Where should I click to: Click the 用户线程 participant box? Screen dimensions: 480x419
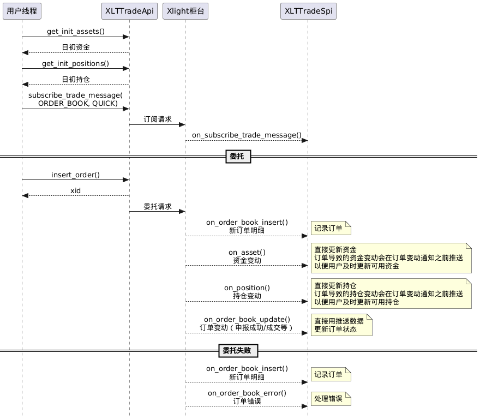coord(22,11)
